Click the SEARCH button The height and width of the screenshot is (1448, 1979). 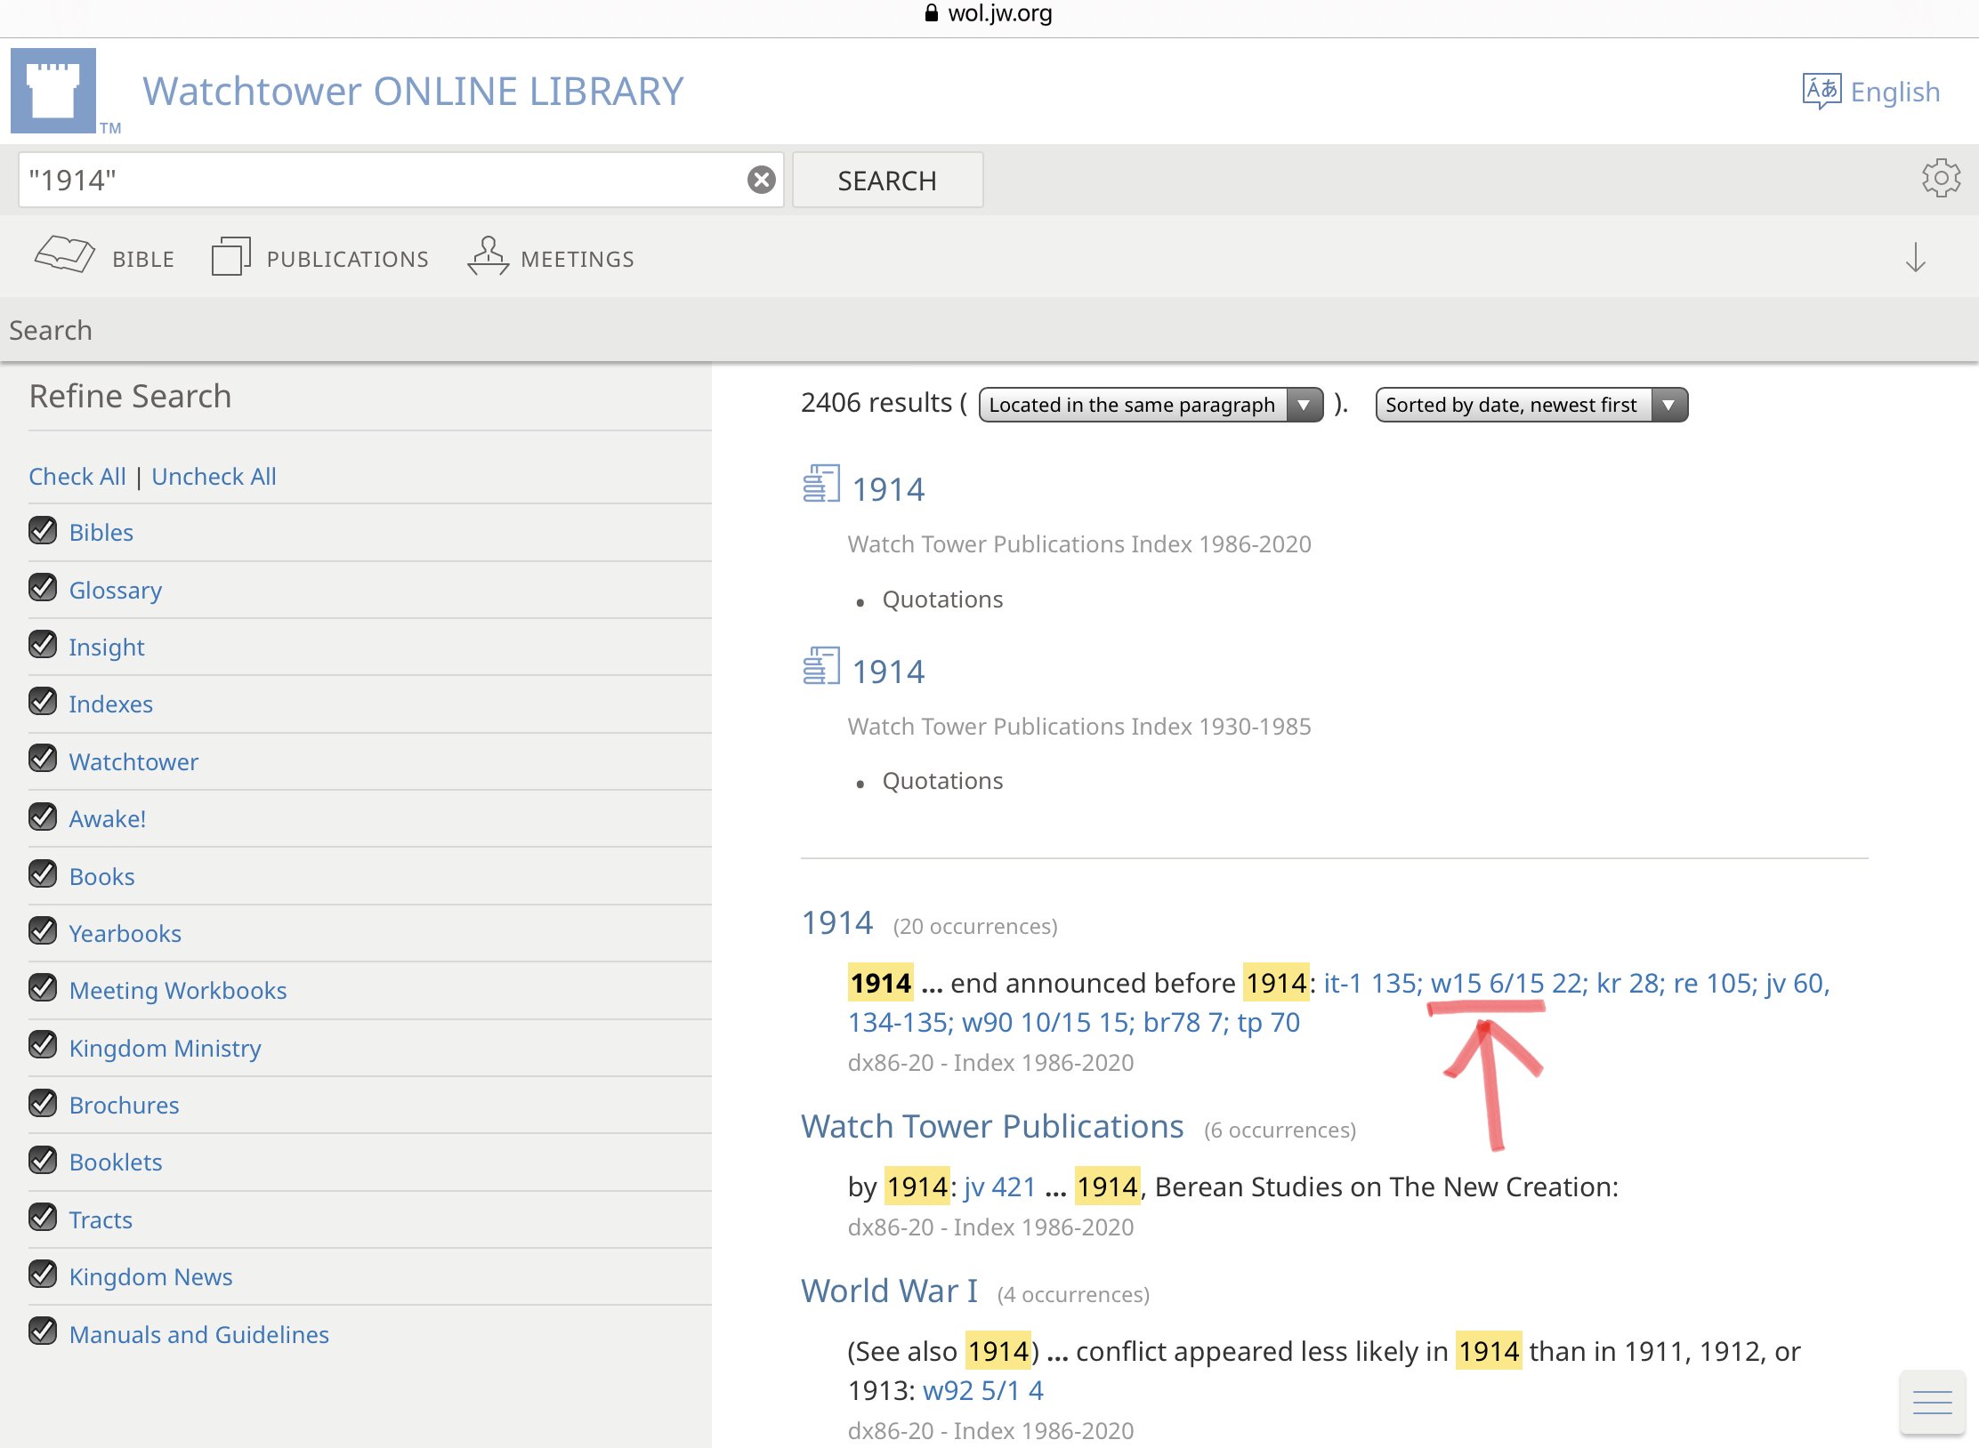[887, 181]
